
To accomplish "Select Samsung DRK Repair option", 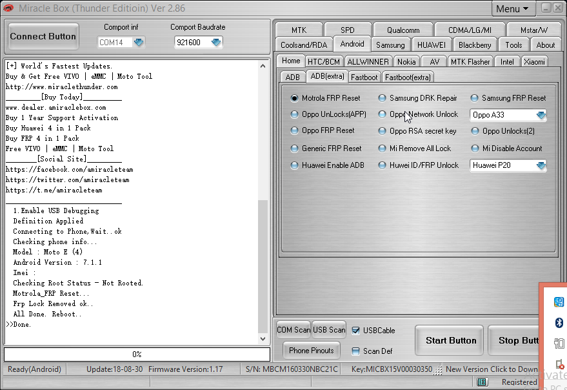I will click(x=417, y=98).
